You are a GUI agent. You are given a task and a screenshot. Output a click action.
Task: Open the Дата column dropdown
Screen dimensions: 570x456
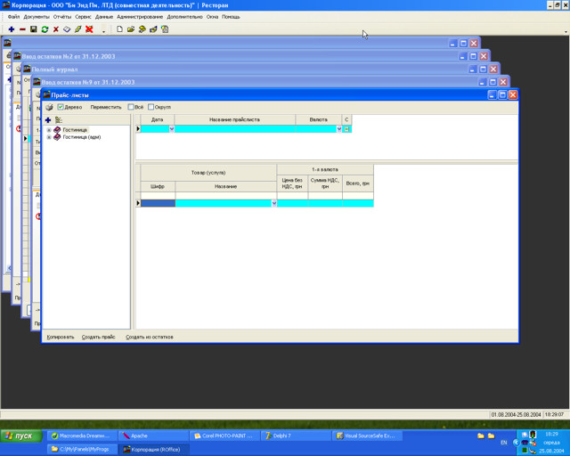point(171,129)
